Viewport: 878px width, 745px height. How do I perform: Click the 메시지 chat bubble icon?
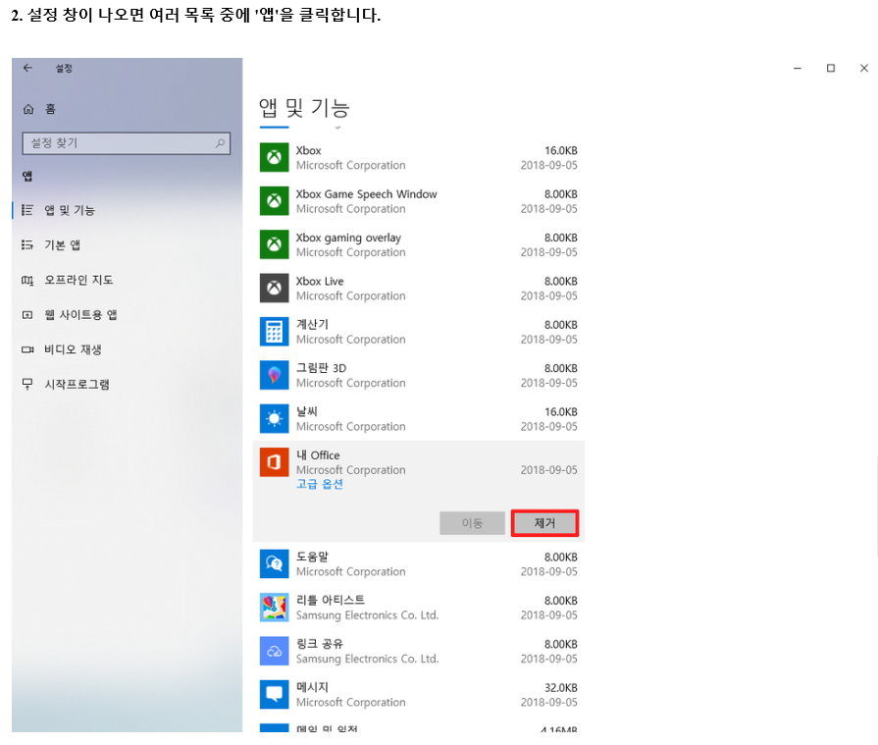coord(275,695)
